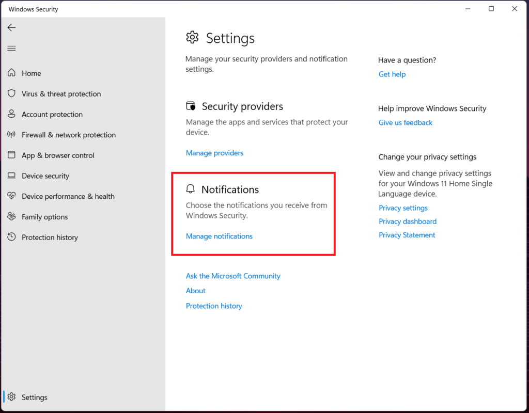The image size is (529, 413).
Task: Click the Settings gear icon in sidebar
Action: pos(11,397)
